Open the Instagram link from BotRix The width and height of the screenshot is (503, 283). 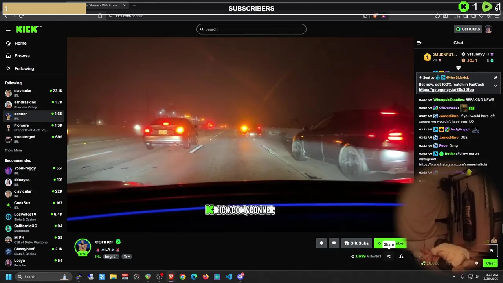[x=453, y=164]
